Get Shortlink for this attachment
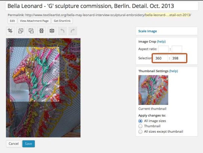The width and height of the screenshot is (203, 153). pyautogui.click(x=62, y=21)
